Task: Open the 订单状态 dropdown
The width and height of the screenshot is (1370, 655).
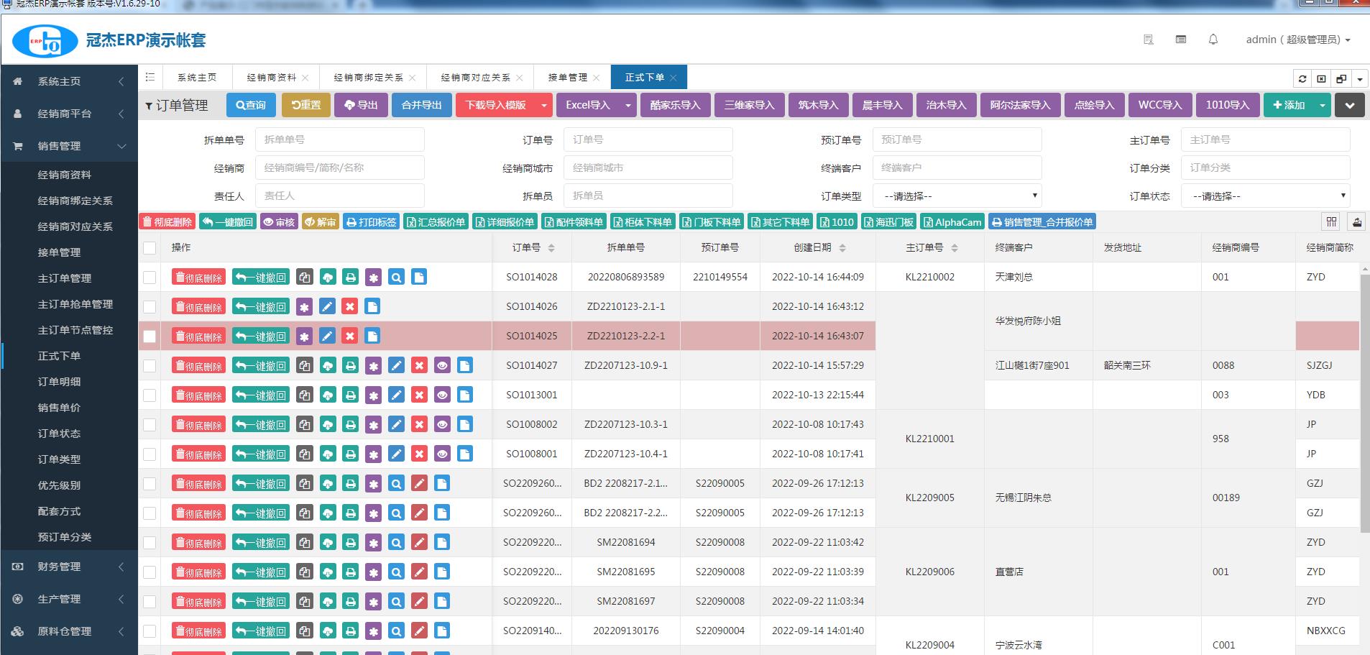Action: (1266, 196)
